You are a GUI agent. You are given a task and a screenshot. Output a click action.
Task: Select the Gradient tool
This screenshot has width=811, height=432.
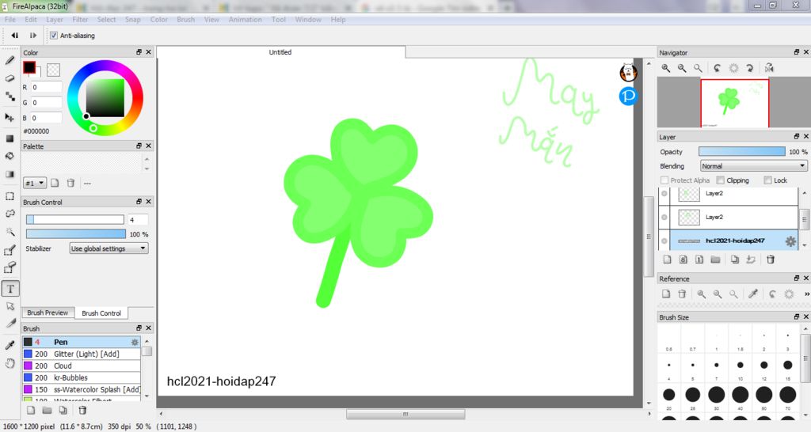coord(10,174)
